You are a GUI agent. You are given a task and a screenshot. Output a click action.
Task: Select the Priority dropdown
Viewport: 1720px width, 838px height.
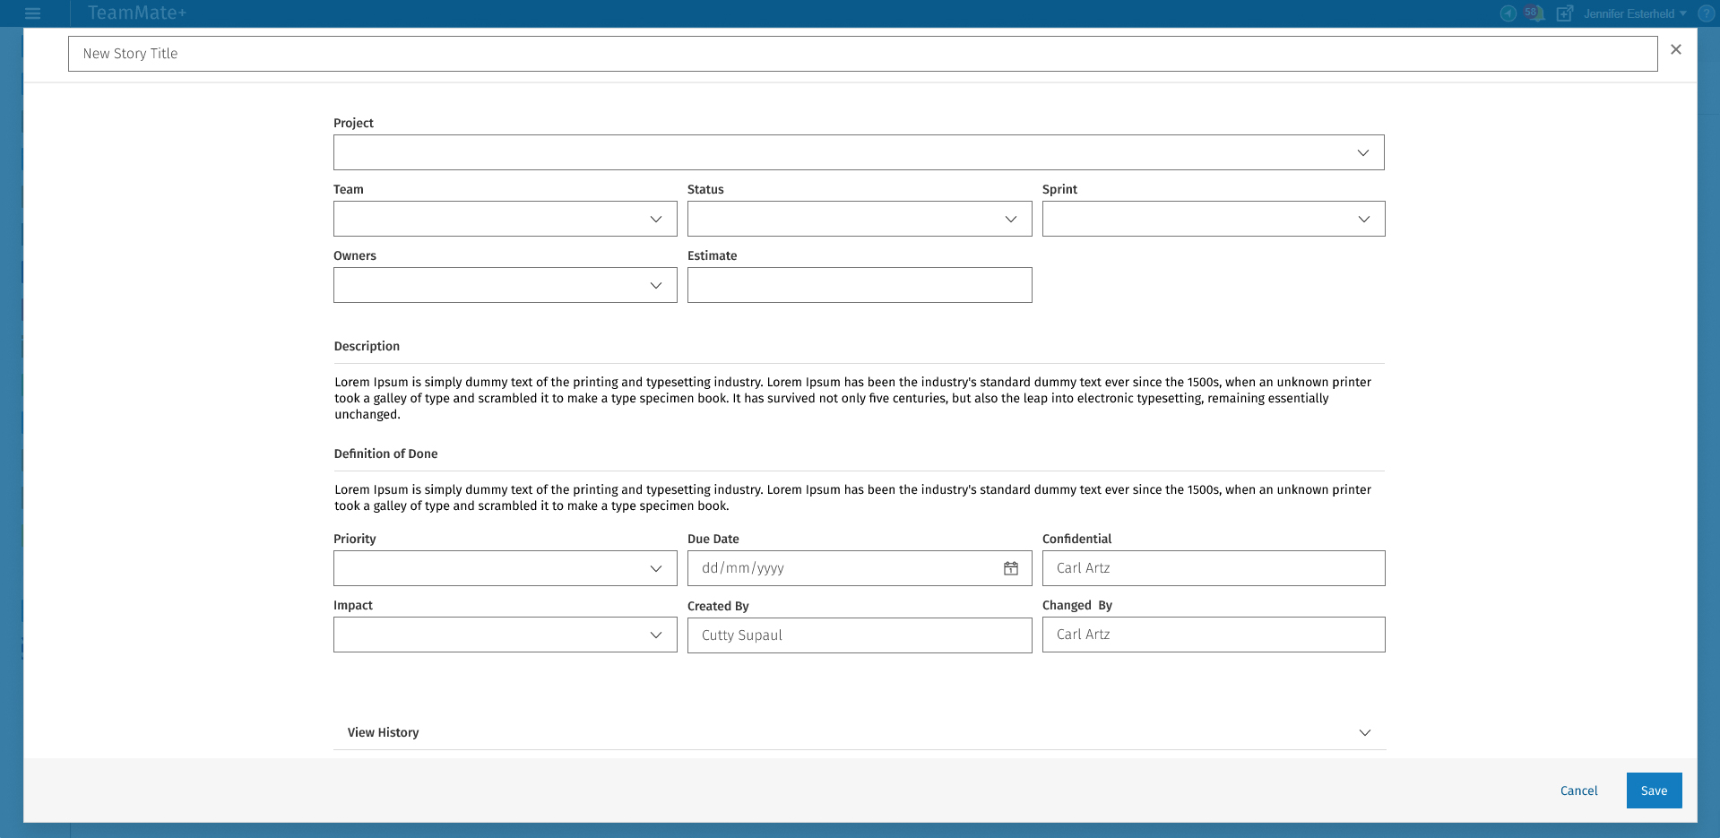[505, 568]
